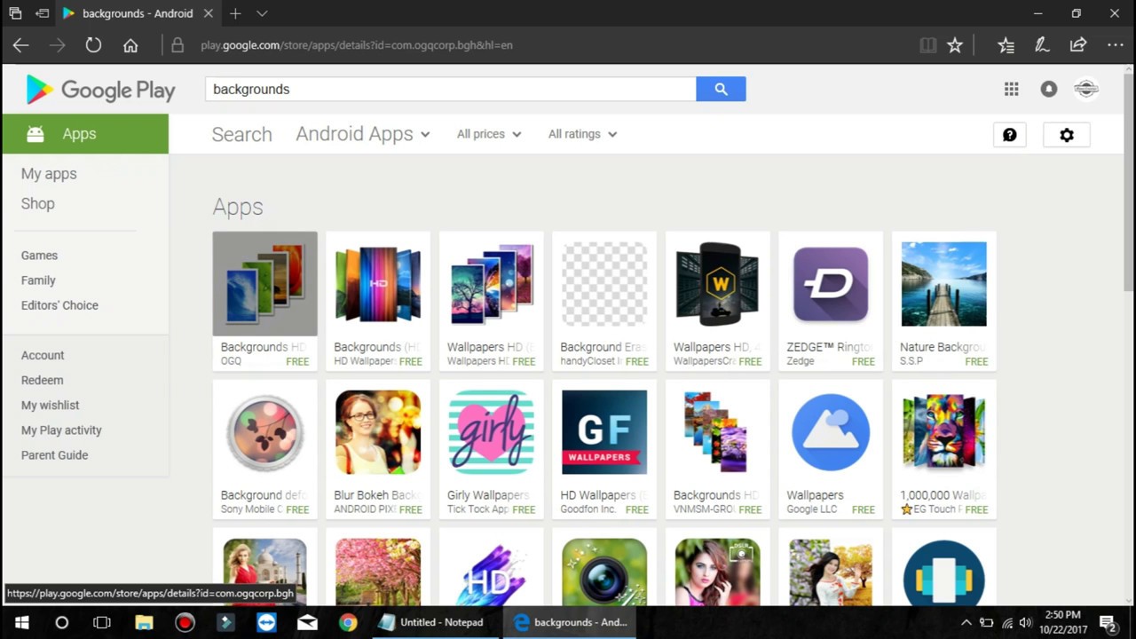Screen dimensions: 1136x639
Task: Open Sony Background defocus app thumbnail
Action: (264, 432)
